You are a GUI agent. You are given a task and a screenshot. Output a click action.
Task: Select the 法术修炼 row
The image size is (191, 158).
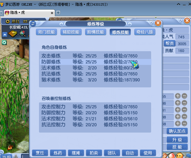pos(95,68)
